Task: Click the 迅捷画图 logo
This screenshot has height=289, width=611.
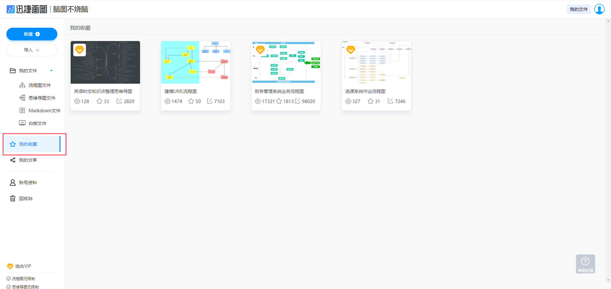Action: tap(27, 9)
